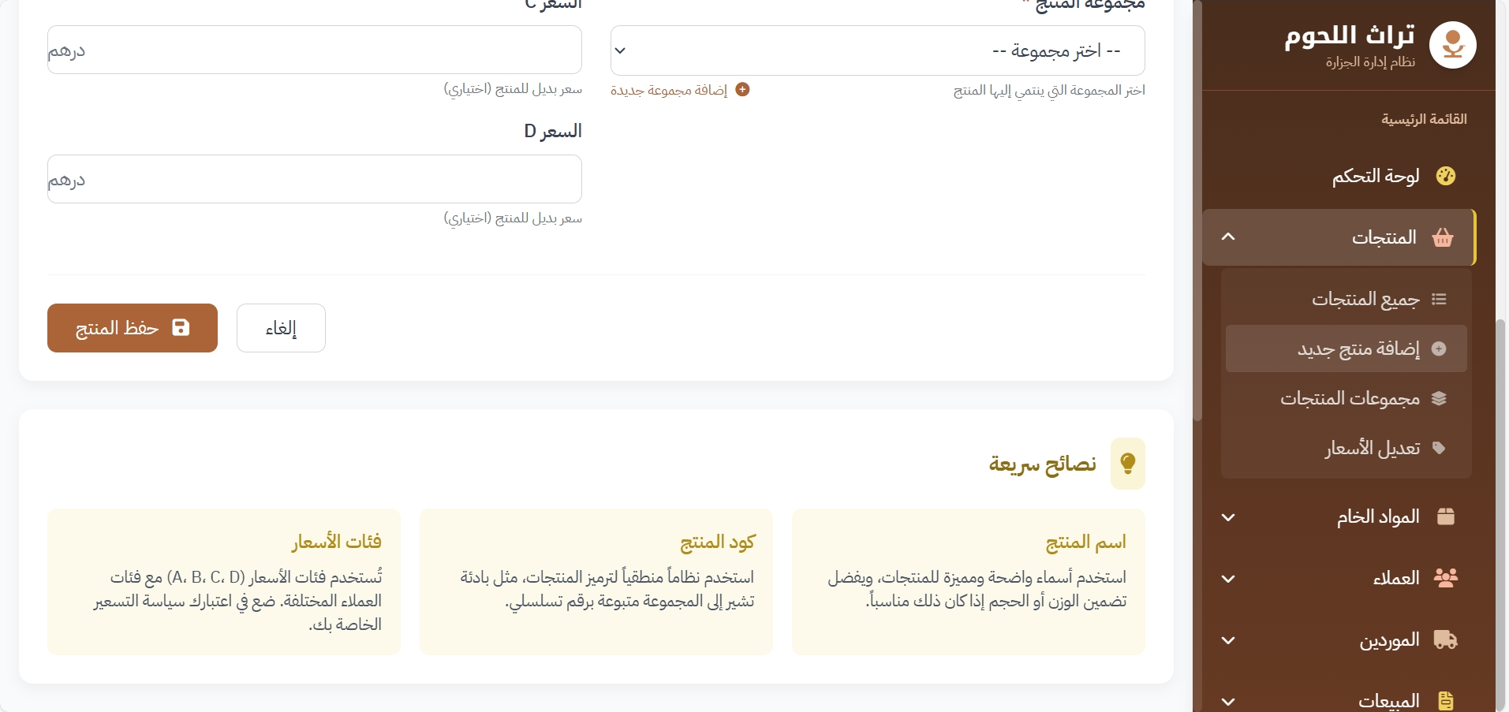Click the إلغاء cancel button
The width and height of the screenshot is (1509, 712).
click(x=281, y=328)
